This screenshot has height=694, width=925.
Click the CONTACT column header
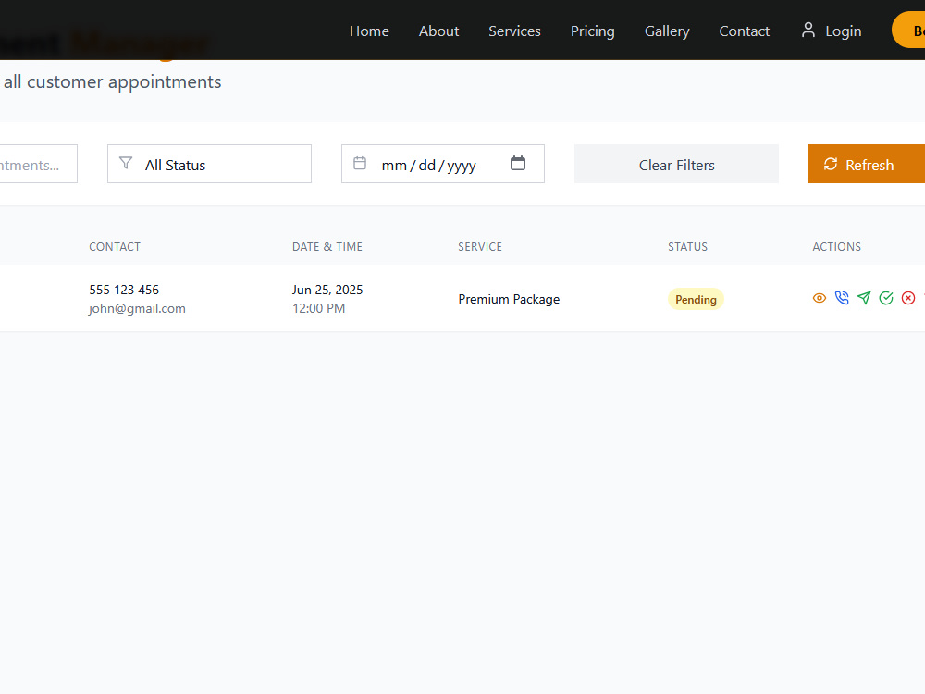[115, 247]
